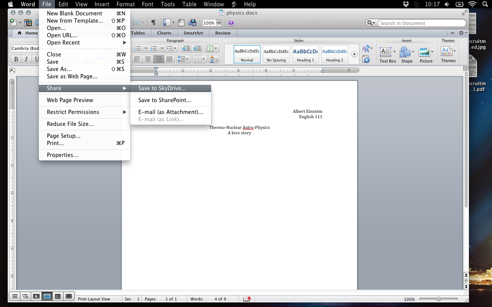This screenshot has height=307, width=492.
Task: Click the Search in Document field
Action: point(421,23)
